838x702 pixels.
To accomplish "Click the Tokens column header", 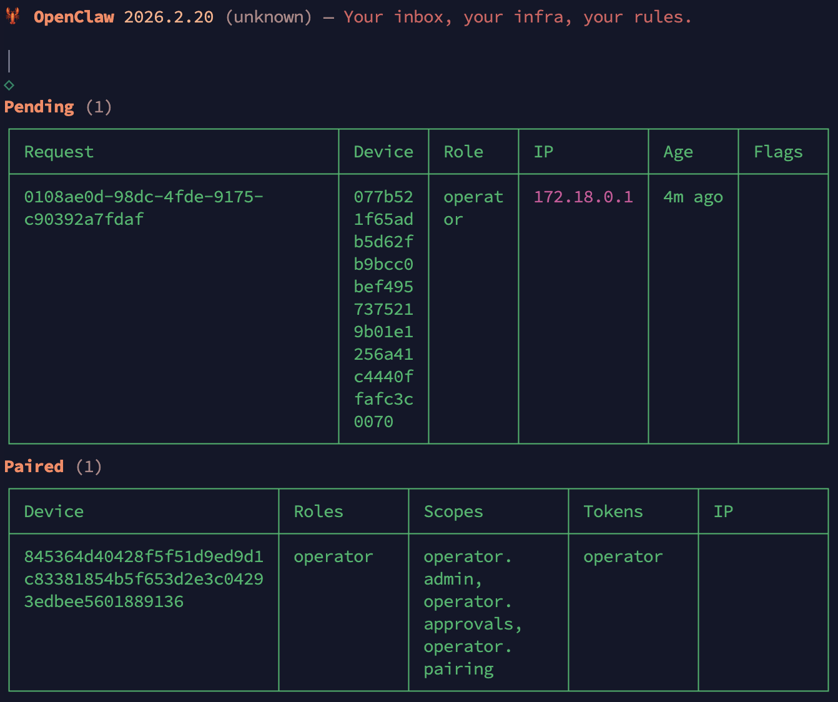I will tap(613, 512).
